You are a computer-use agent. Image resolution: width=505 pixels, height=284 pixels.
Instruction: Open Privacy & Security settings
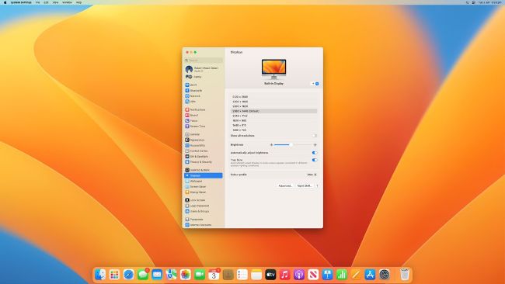point(204,161)
